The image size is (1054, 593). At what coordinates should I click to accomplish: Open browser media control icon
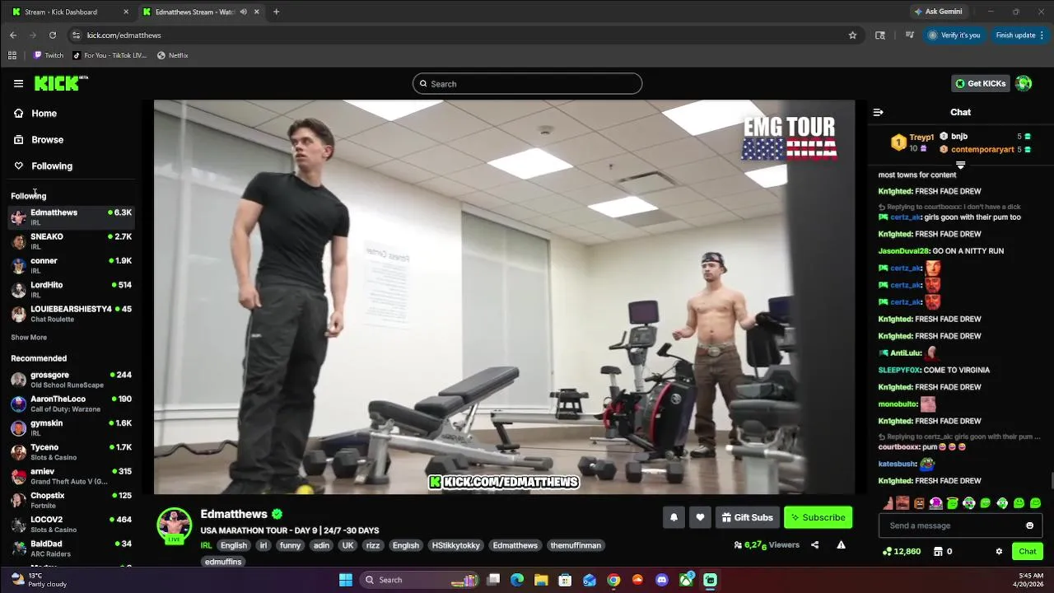click(x=909, y=35)
